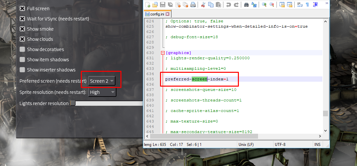Toggle synchronized horizontal scrolling icon
357x166 pixels.
(x=290, y=5)
